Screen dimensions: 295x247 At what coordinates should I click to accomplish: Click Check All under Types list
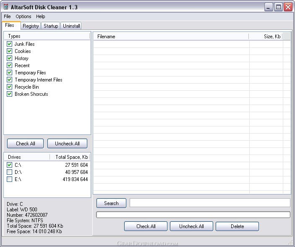pos(26,144)
